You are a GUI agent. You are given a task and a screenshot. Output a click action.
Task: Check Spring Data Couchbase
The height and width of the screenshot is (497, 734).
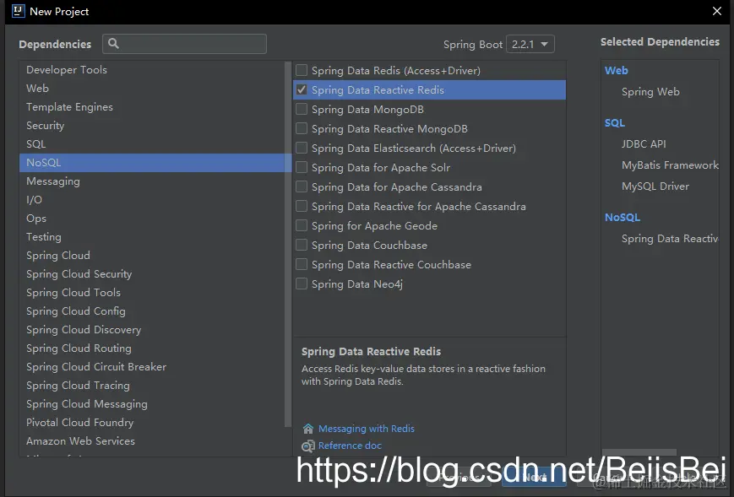pyautogui.click(x=302, y=245)
